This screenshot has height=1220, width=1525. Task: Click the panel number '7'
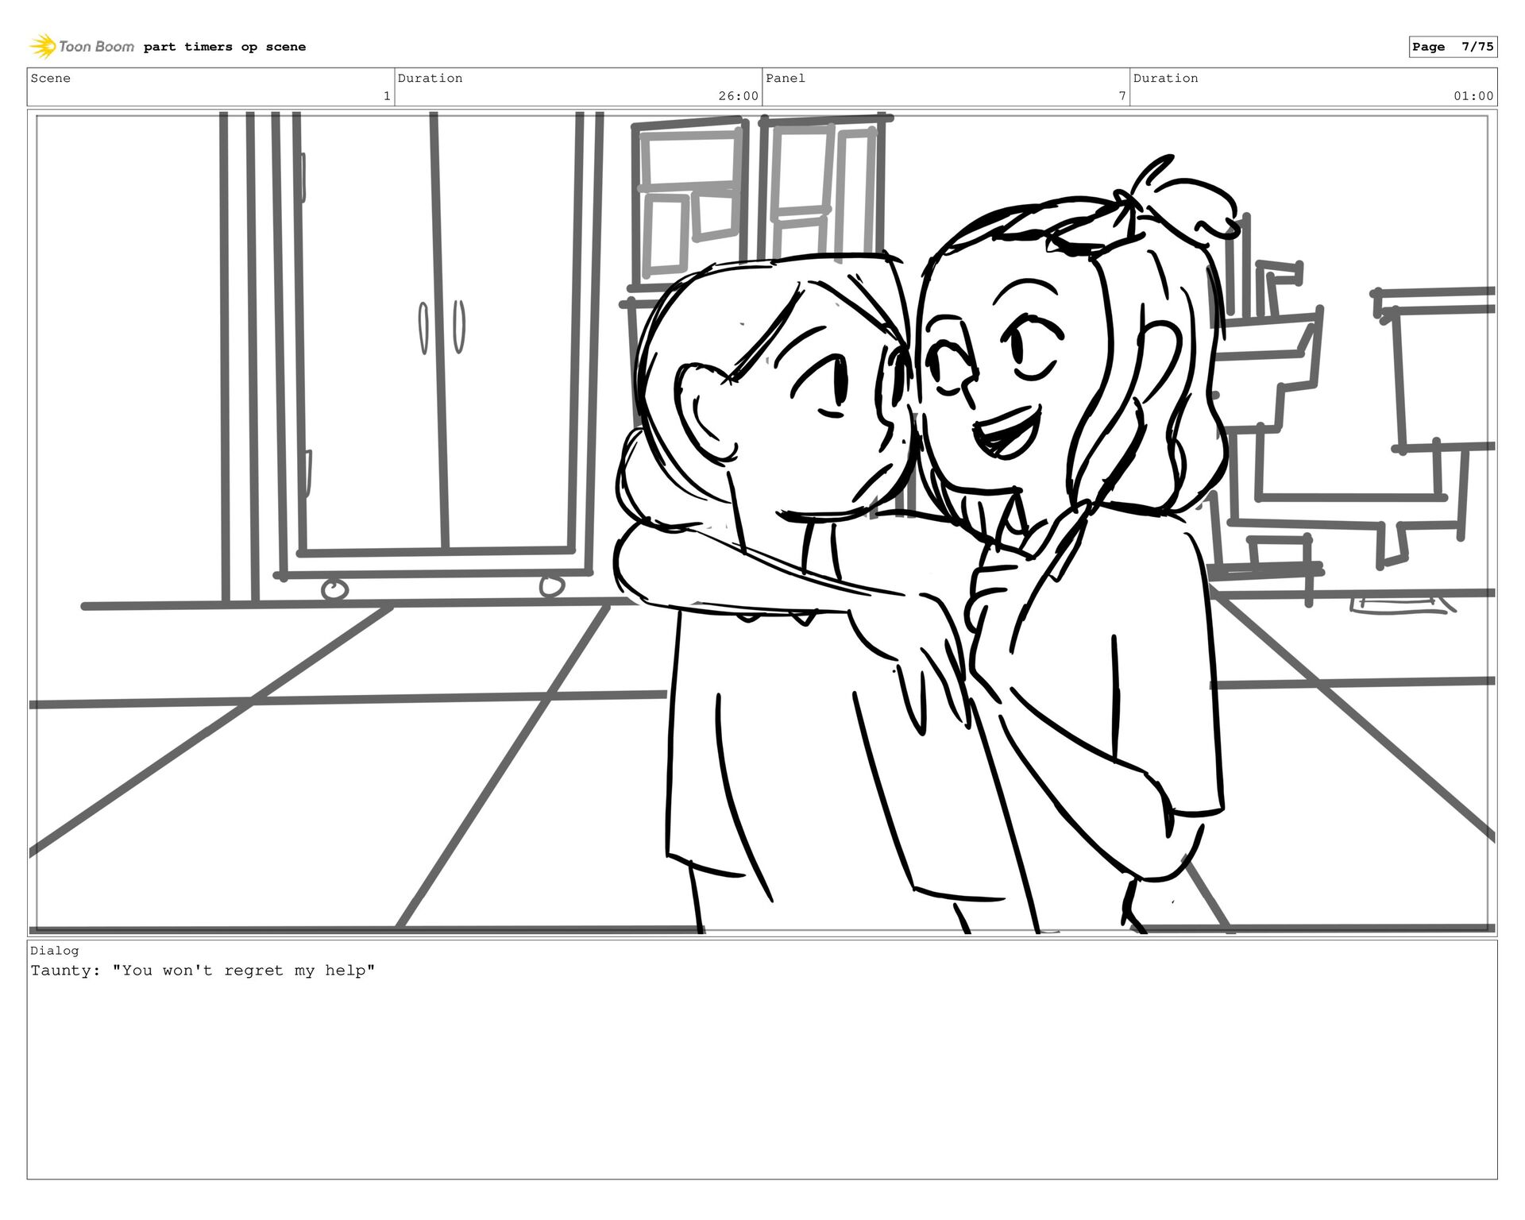point(1122,96)
